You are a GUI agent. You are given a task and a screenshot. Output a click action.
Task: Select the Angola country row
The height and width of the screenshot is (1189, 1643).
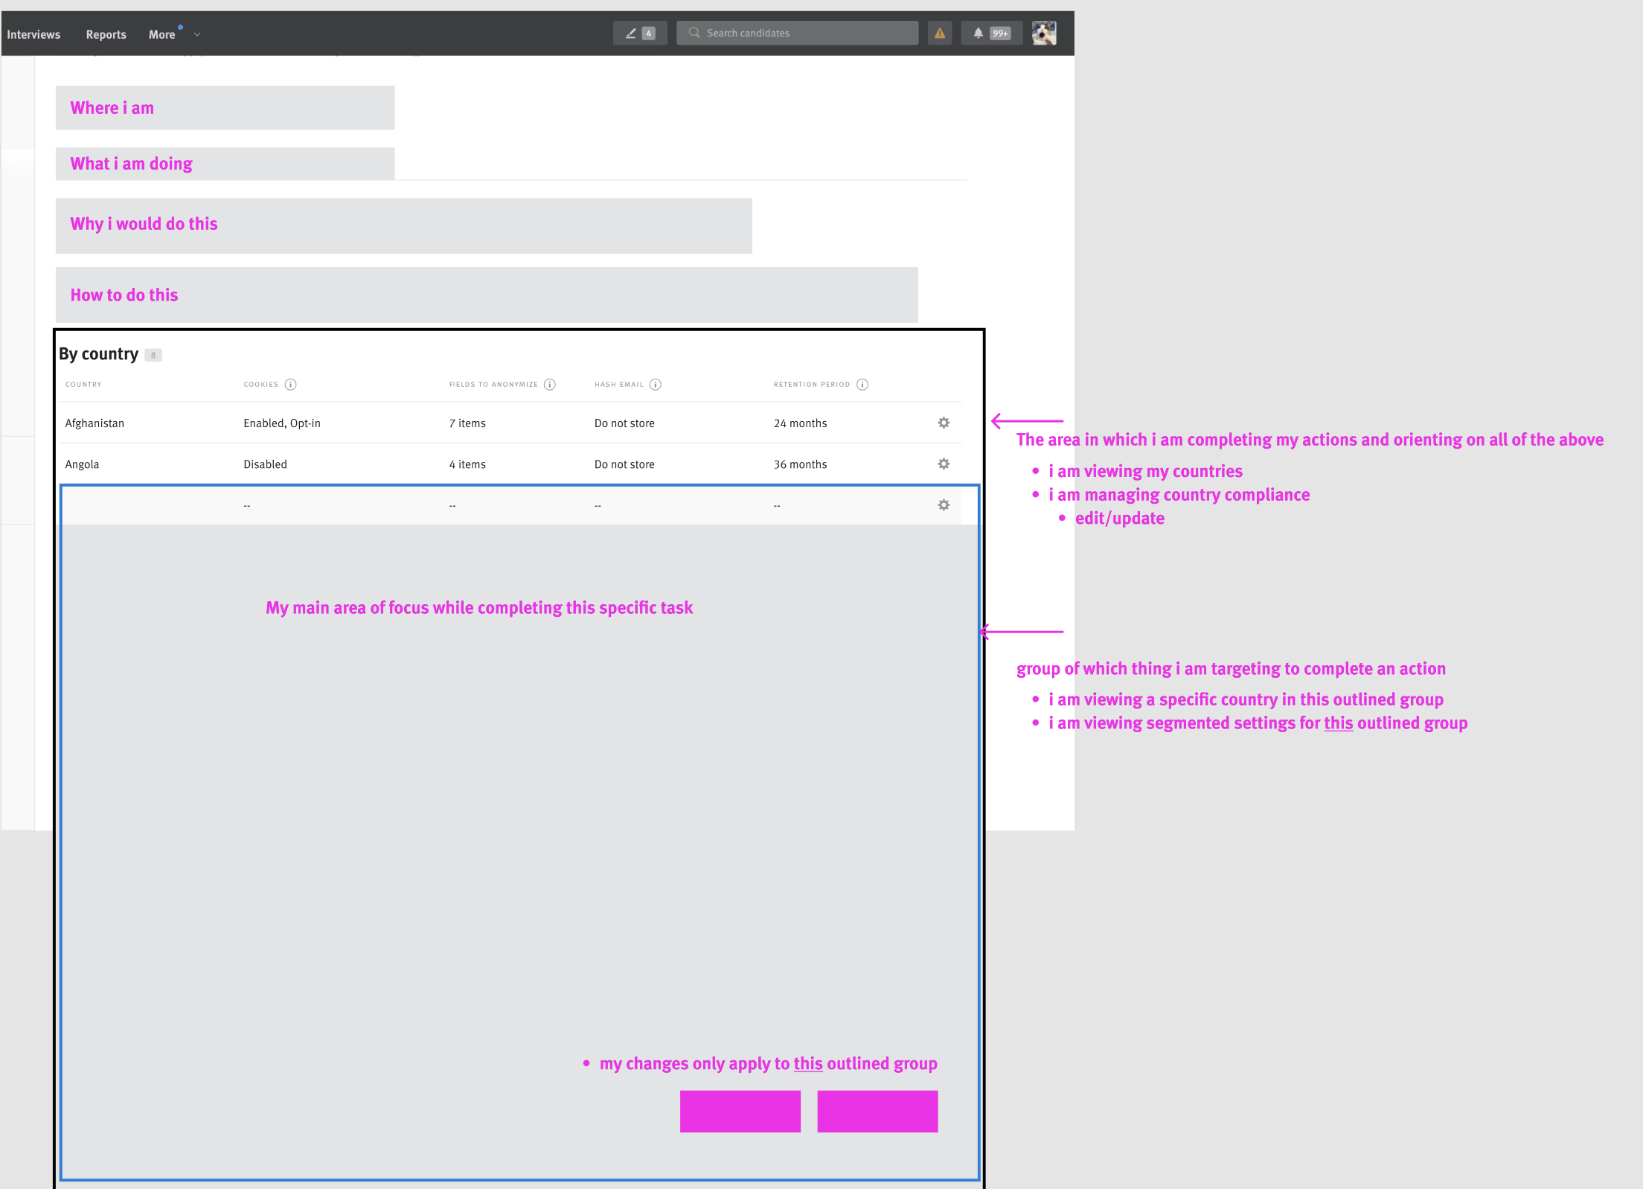click(x=82, y=464)
